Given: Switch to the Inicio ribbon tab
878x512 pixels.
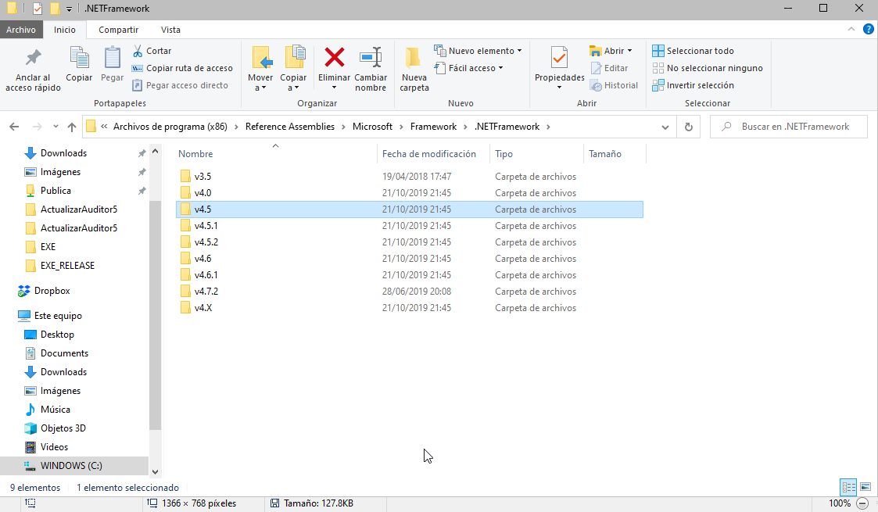Looking at the screenshot, I should point(65,30).
